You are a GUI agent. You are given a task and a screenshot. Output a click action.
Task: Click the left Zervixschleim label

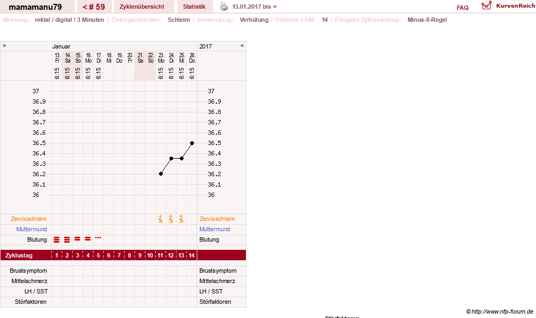29,219
